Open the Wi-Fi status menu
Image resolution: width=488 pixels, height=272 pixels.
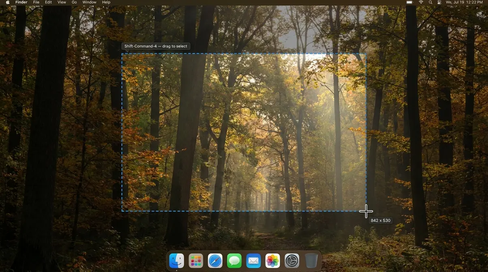coord(421,2)
